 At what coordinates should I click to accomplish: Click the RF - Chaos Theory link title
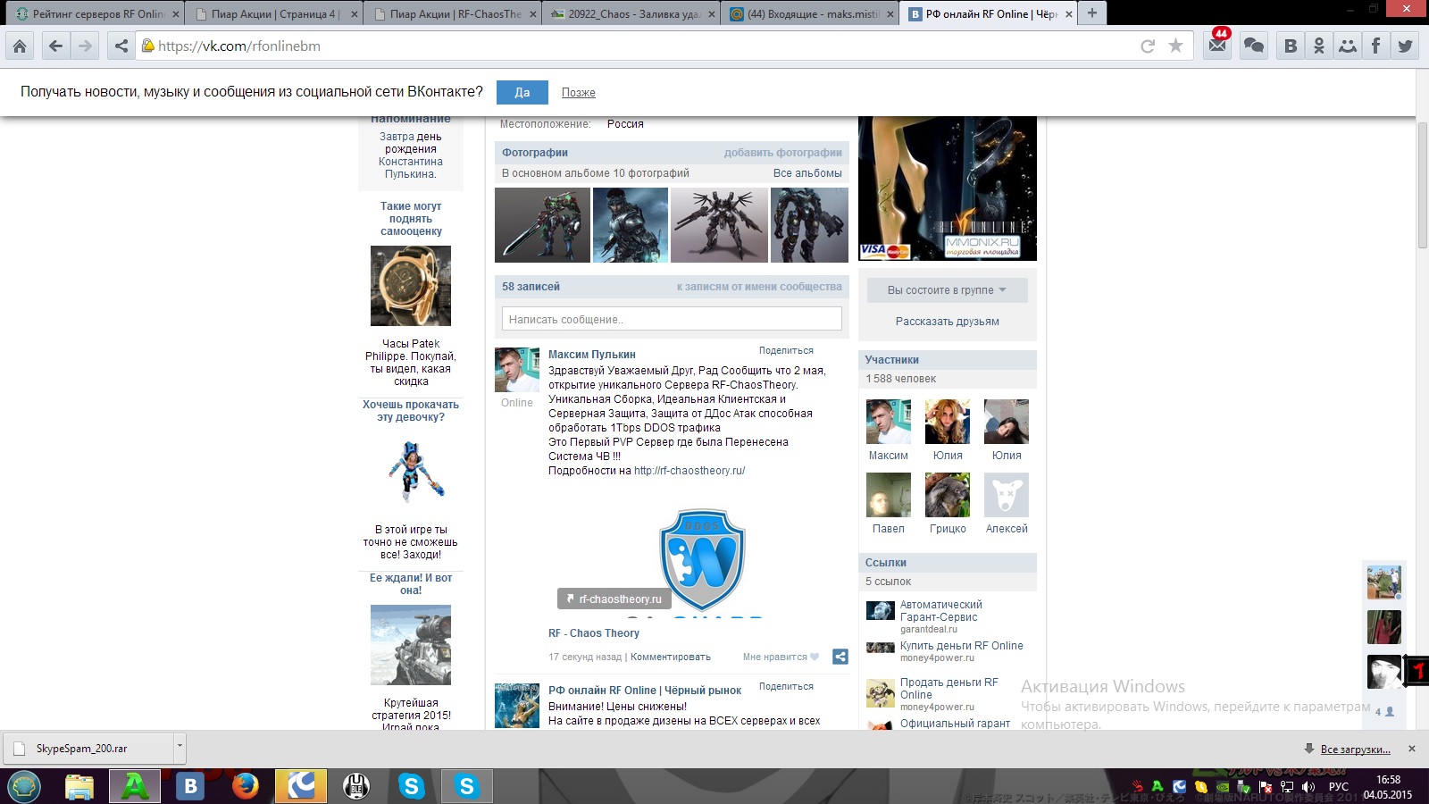click(594, 633)
